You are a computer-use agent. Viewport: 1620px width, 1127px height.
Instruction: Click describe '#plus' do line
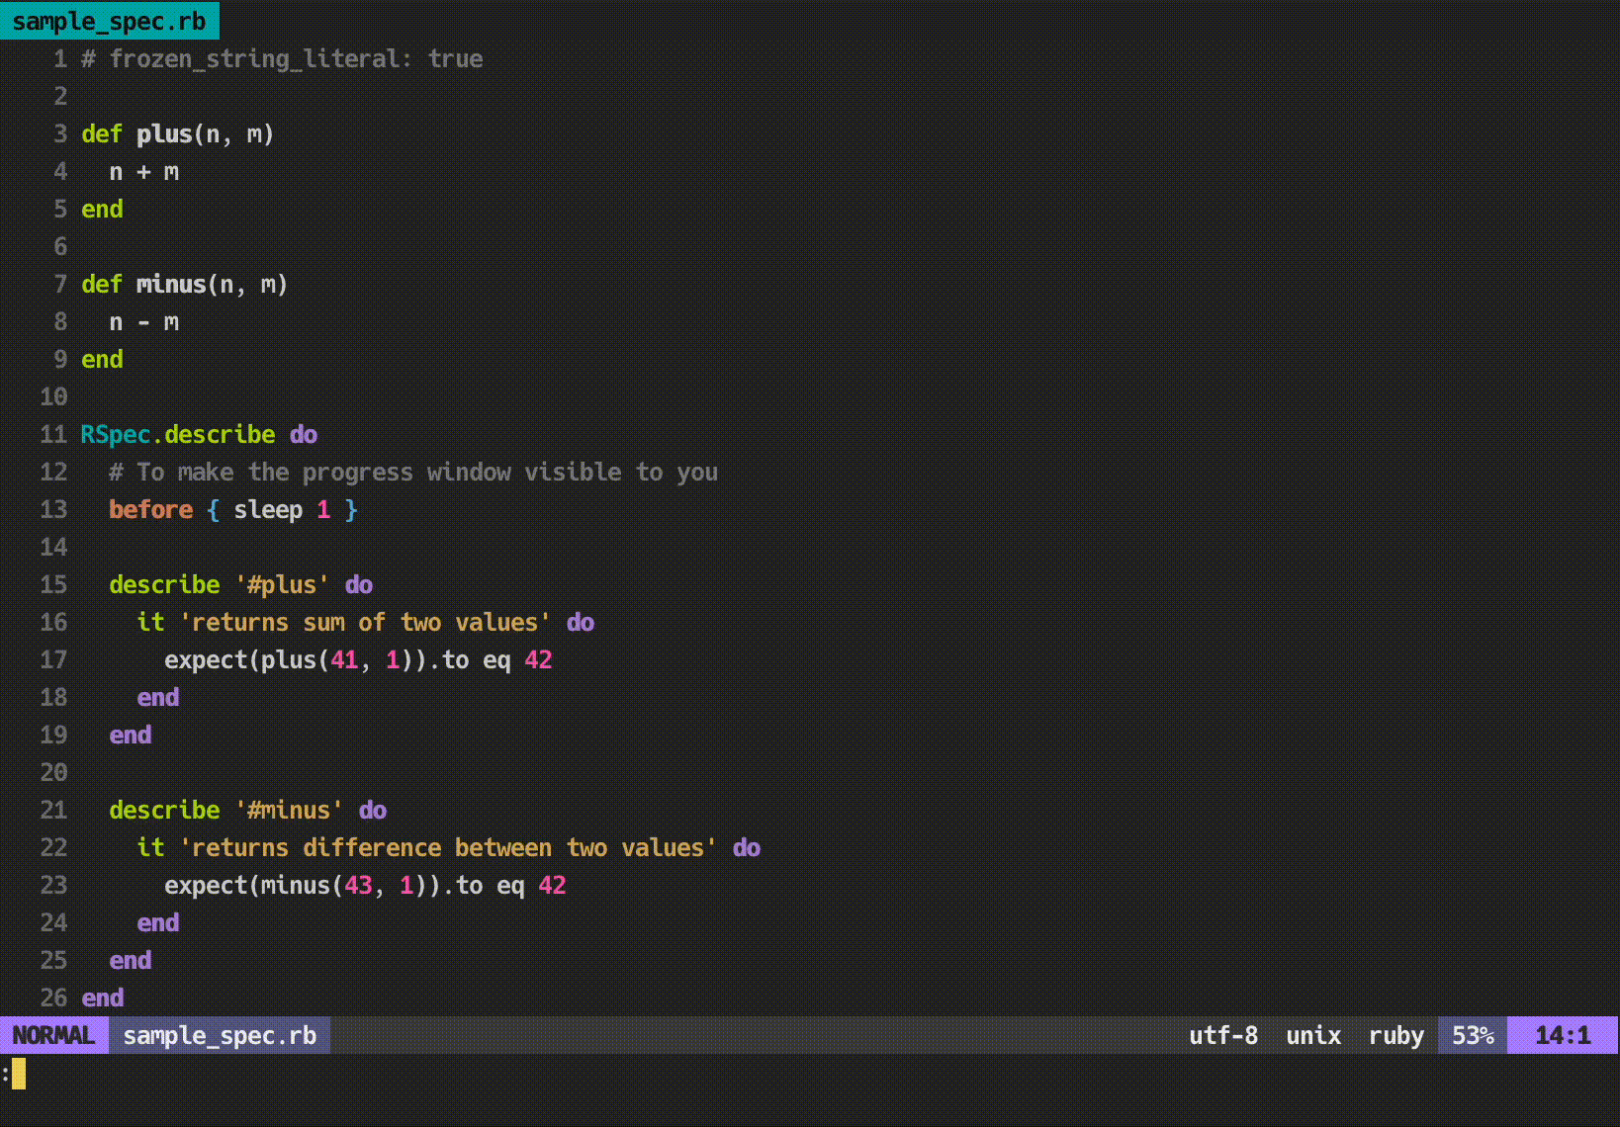[240, 584]
